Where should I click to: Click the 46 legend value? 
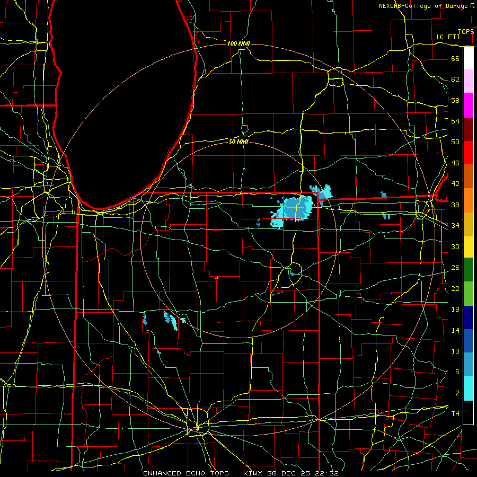(455, 163)
